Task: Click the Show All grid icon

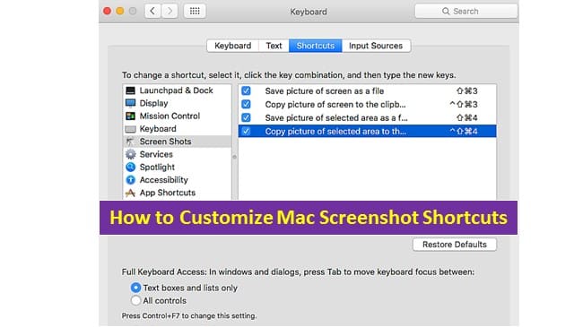Action: (x=195, y=11)
